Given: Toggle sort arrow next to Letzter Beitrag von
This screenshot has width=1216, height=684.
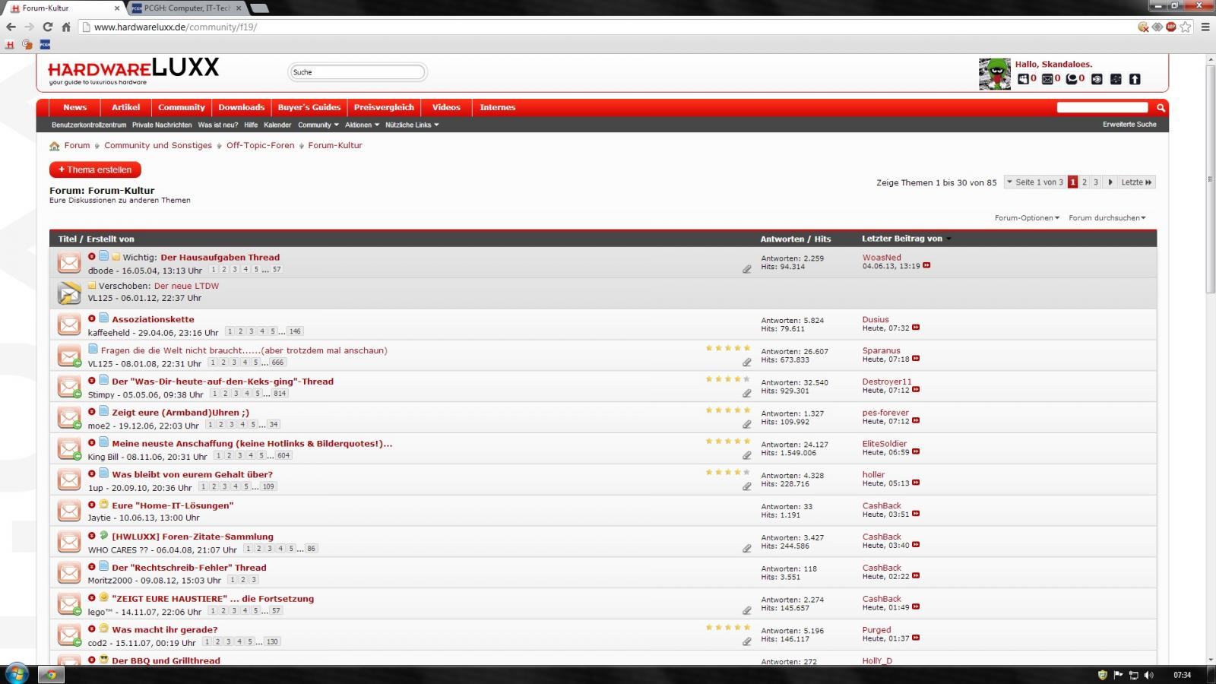Looking at the screenshot, I should click(x=948, y=239).
